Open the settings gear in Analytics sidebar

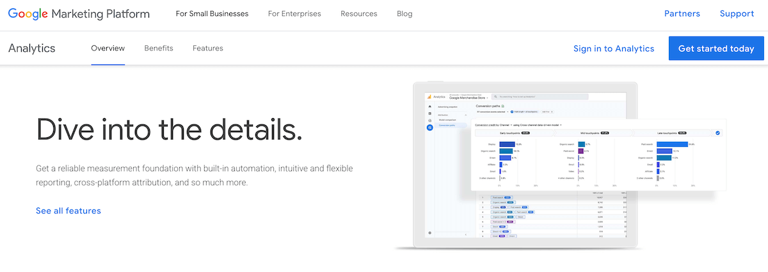pos(429,232)
